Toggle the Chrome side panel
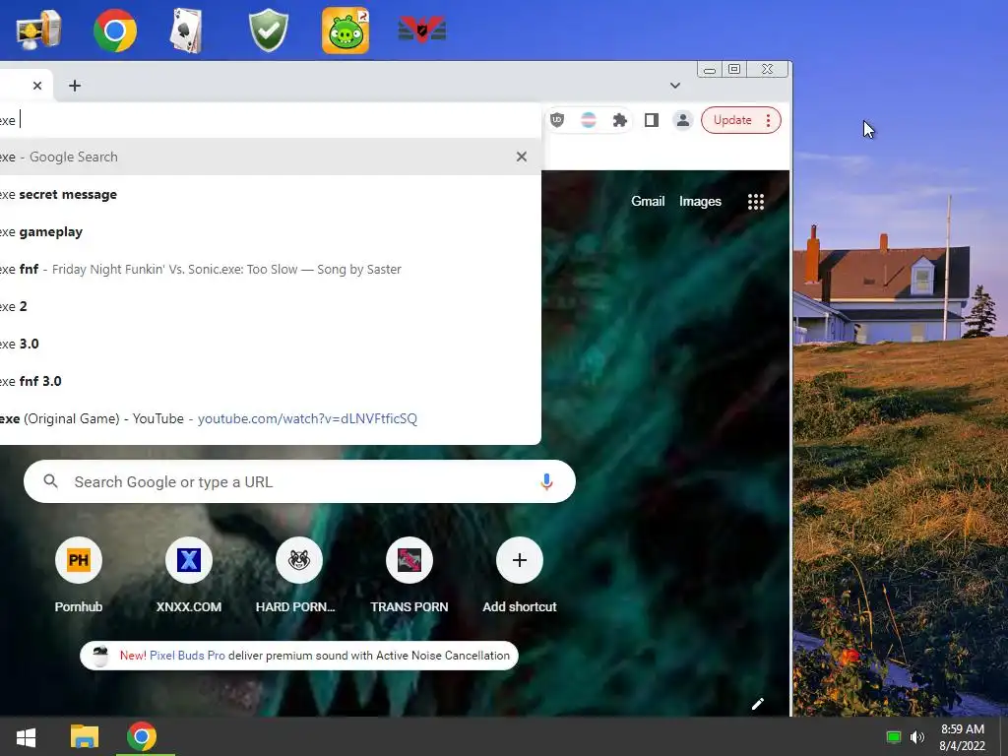The image size is (1008, 756). coord(652,120)
